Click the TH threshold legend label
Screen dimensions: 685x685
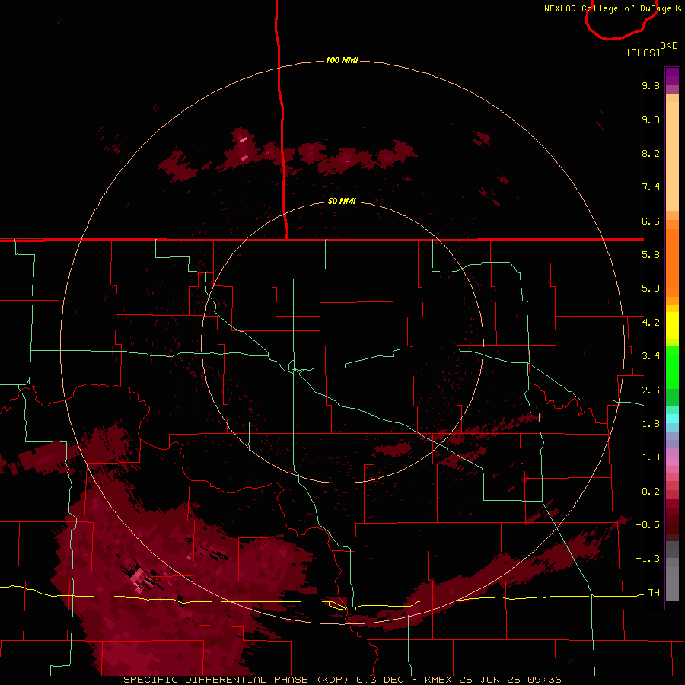coord(654,593)
